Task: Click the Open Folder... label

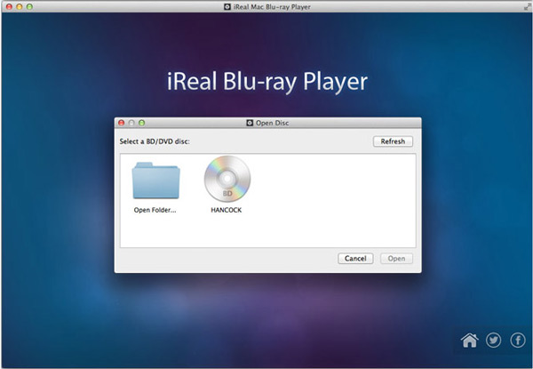Action: point(155,210)
